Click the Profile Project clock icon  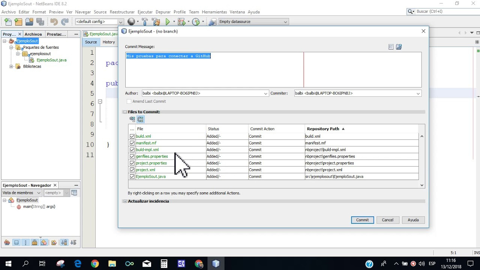(x=196, y=21)
